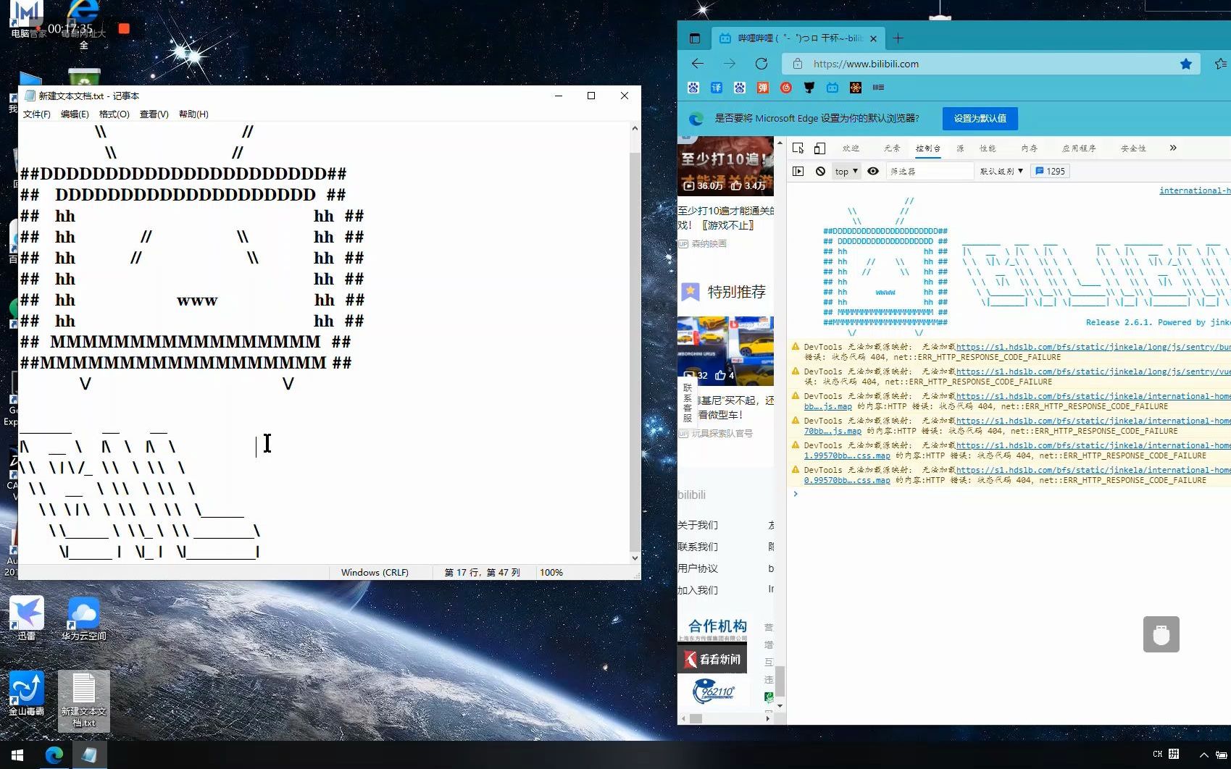The width and height of the screenshot is (1231, 769).
Task: Open the barcode-style bookmark
Action: 879,88
